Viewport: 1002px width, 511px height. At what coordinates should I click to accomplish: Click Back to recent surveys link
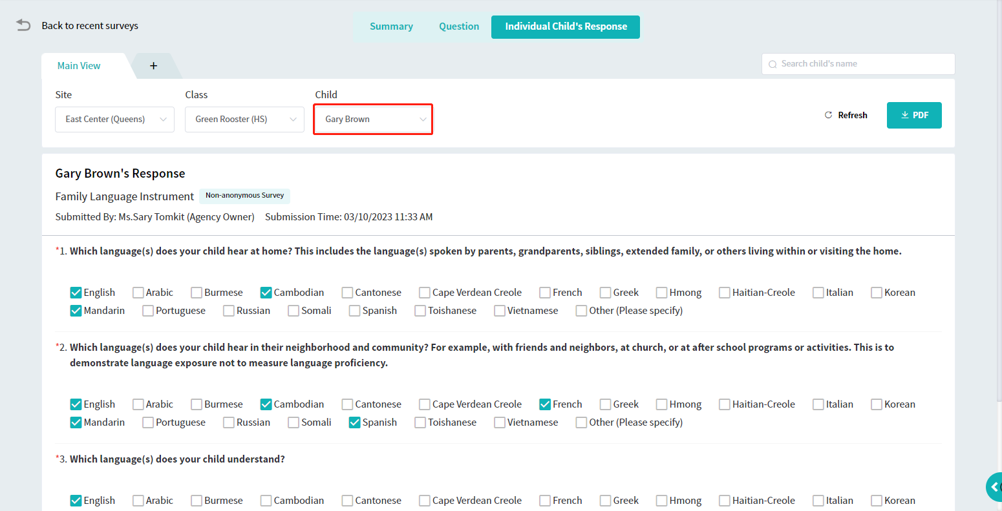click(90, 26)
